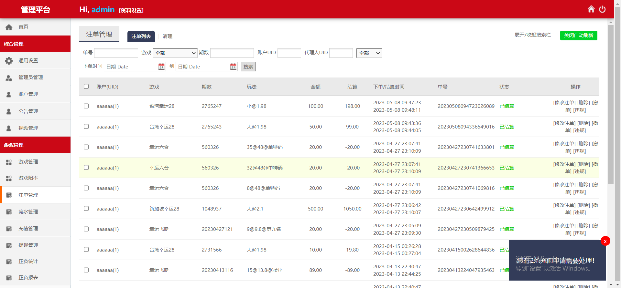Image resolution: width=621 pixels, height=288 pixels.
Task: Check the row with 期数 2731566
Action: tap(86, 249)
